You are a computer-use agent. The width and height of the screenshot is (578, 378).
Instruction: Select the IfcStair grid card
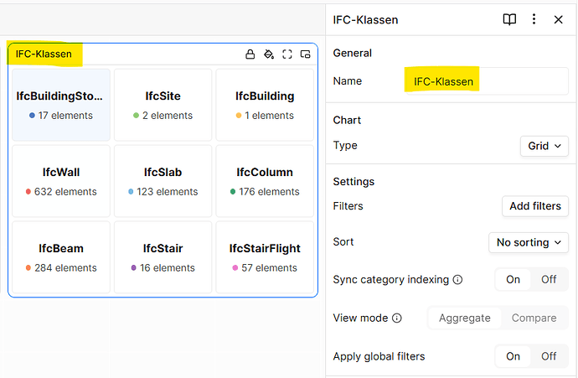[163, 257]
